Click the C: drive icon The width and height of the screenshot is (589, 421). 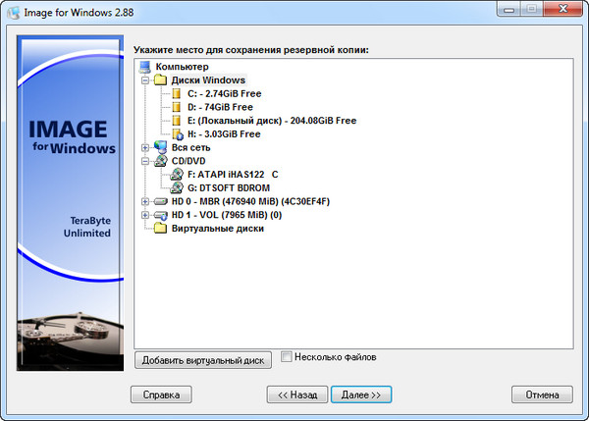click(x=176, y=93)
